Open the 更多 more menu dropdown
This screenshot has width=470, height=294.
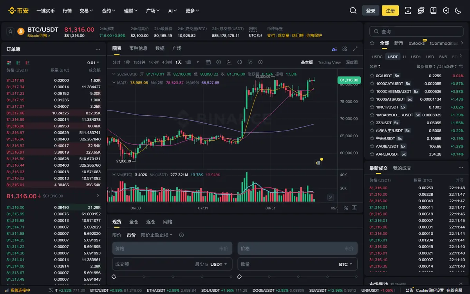point(192,11)
